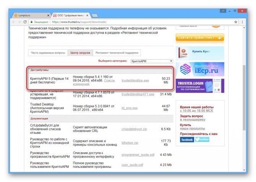Click the наши продукты link
The width and height of the screenshot is (256, 182).
tap(192, 128)
